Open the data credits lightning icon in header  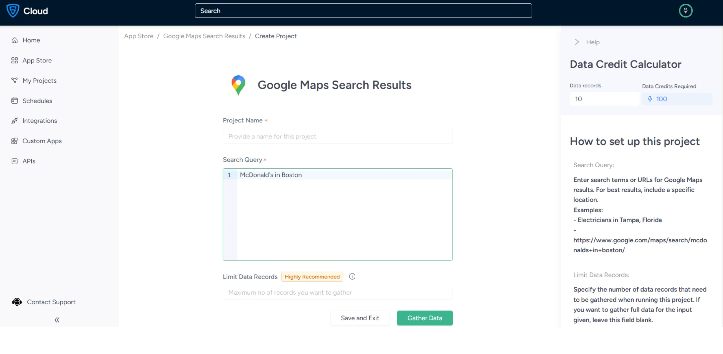685,11
